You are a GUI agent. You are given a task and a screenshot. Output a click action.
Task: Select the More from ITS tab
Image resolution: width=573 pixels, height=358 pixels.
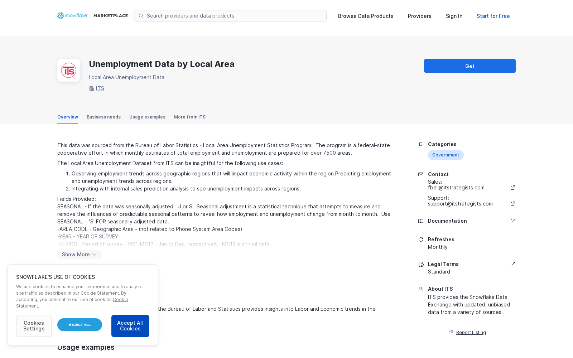(190, 117)
